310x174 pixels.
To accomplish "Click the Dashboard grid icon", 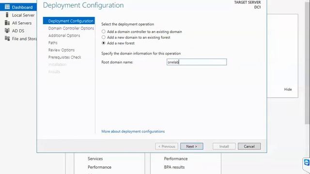I will point(7,7).
